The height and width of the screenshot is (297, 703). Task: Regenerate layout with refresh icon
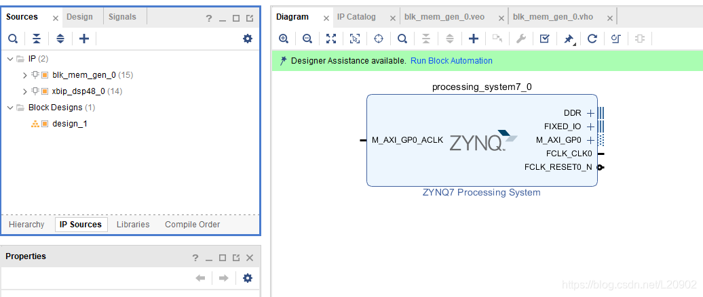click(x=592, y=39)
